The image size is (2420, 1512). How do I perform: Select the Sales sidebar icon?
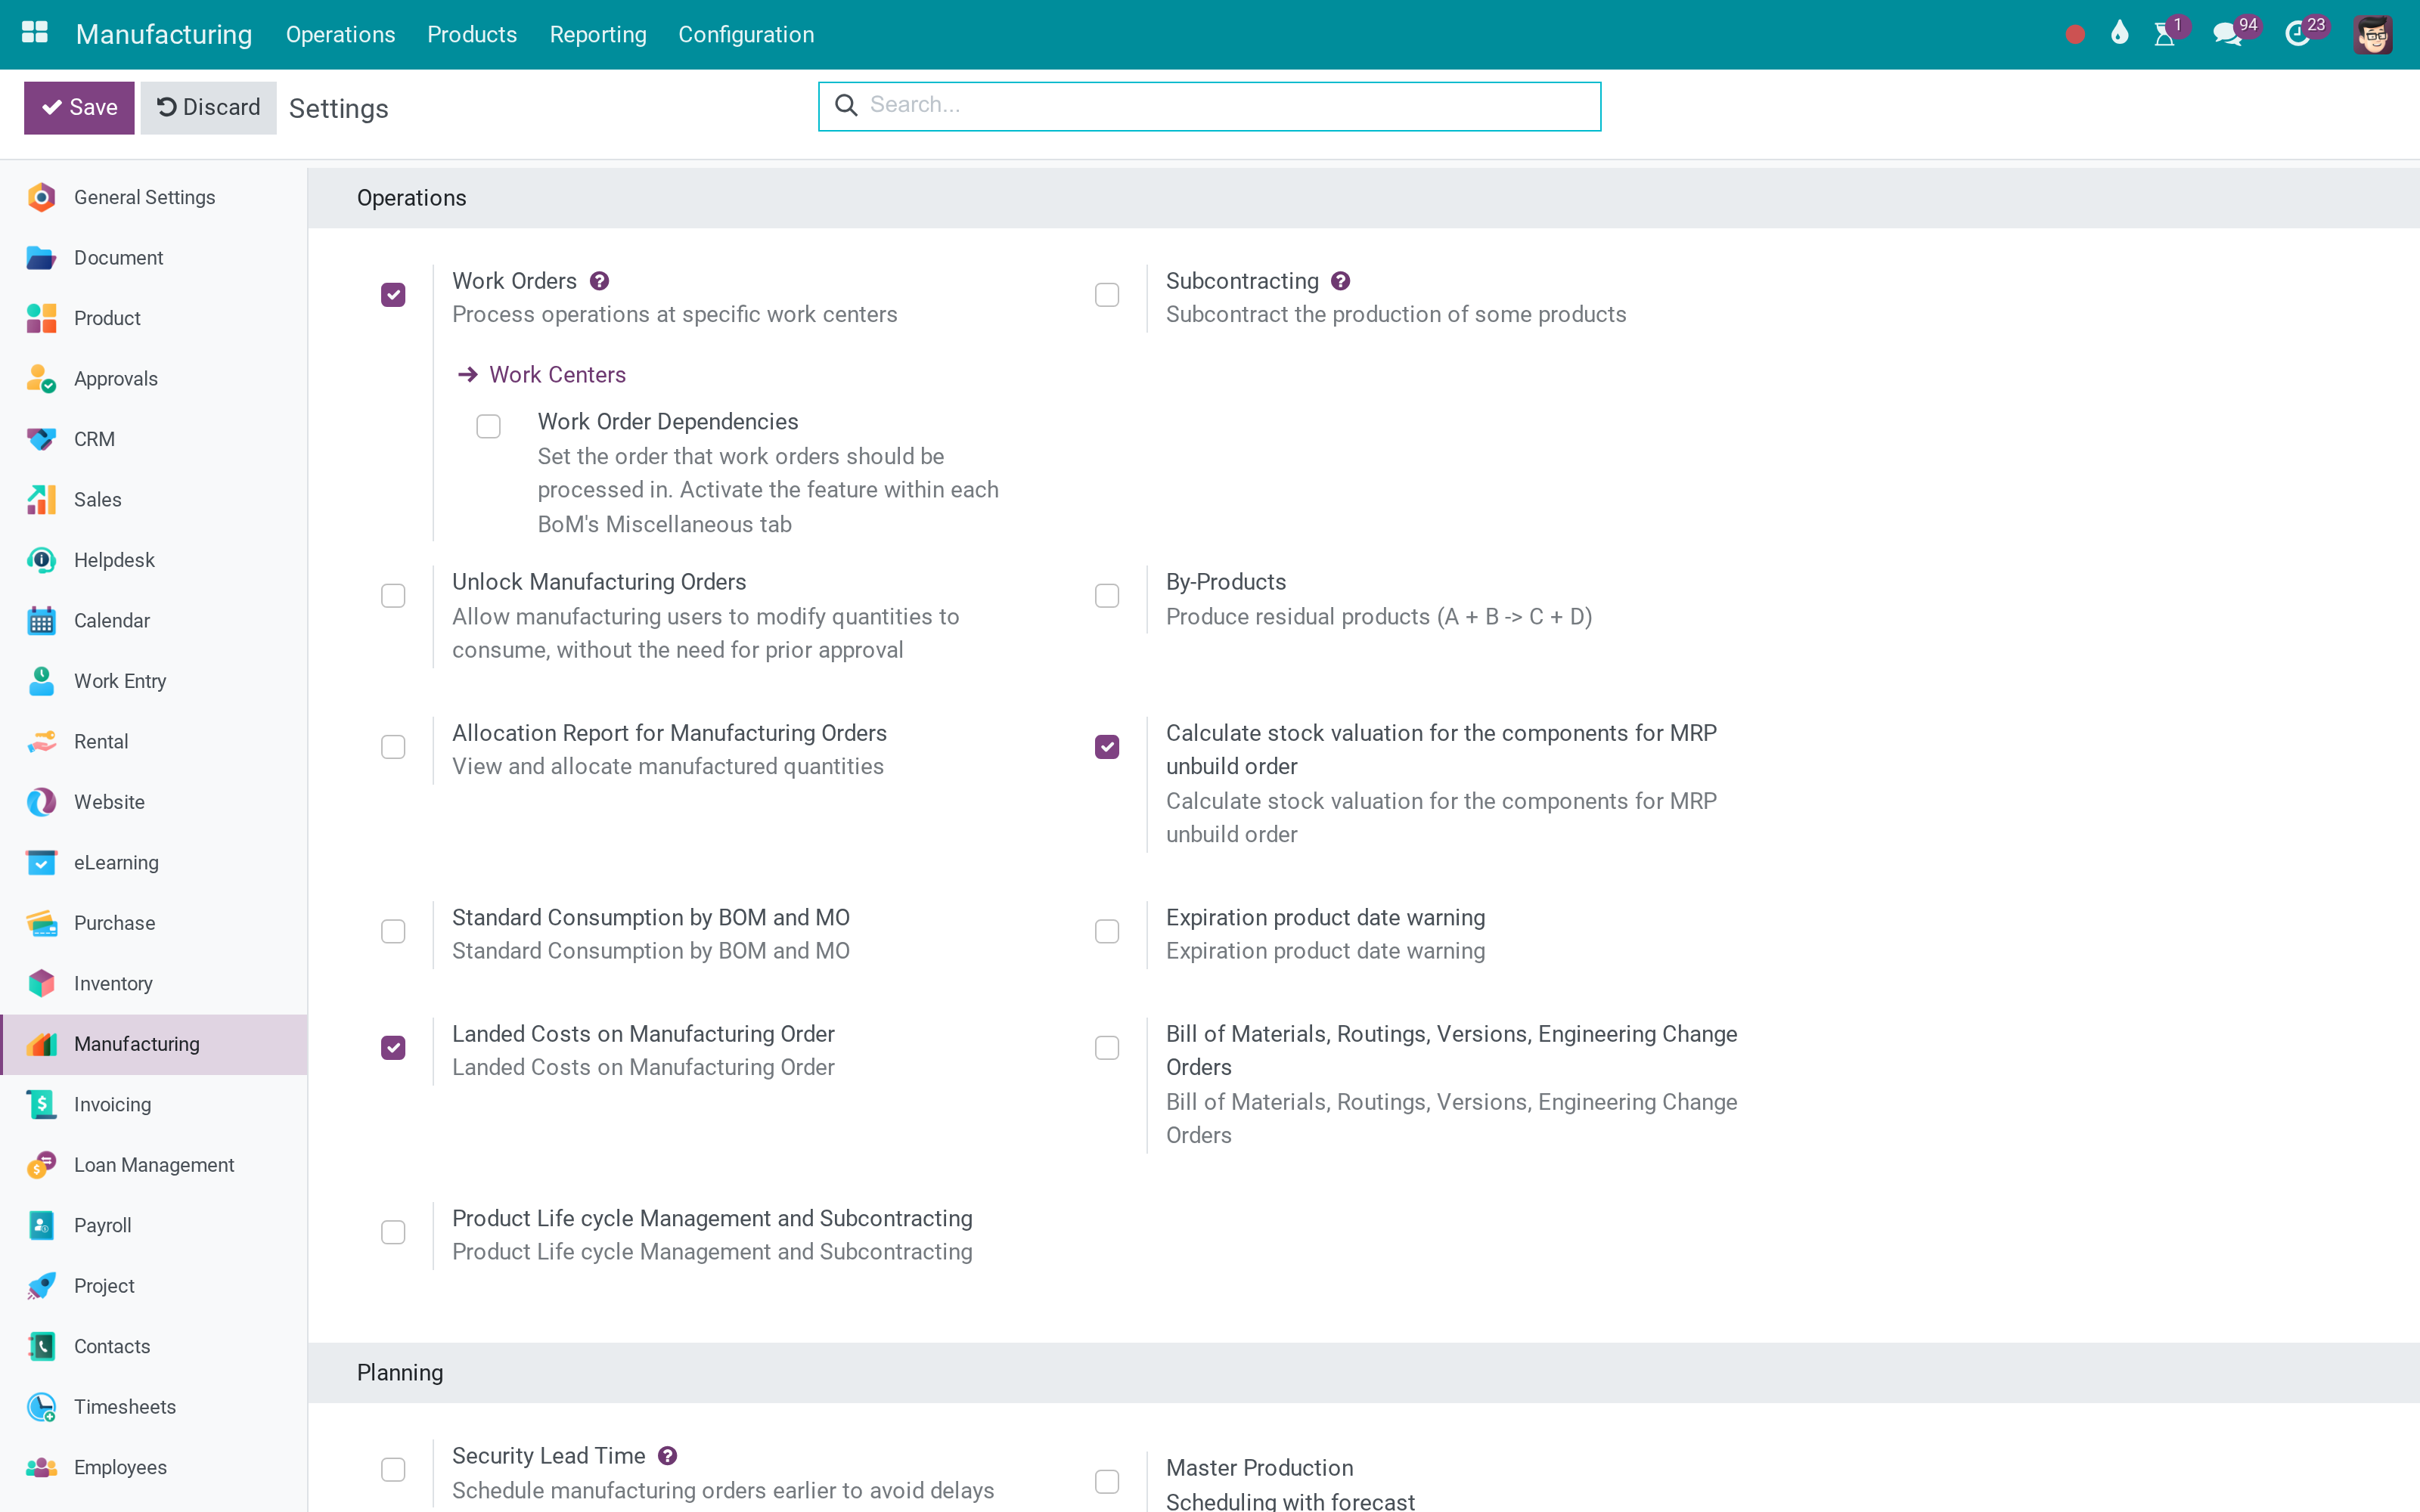(x=41, y=500)
